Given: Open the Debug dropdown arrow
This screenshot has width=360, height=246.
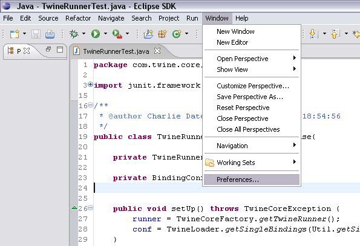Looking at the screenshot, I should [83, 34].
